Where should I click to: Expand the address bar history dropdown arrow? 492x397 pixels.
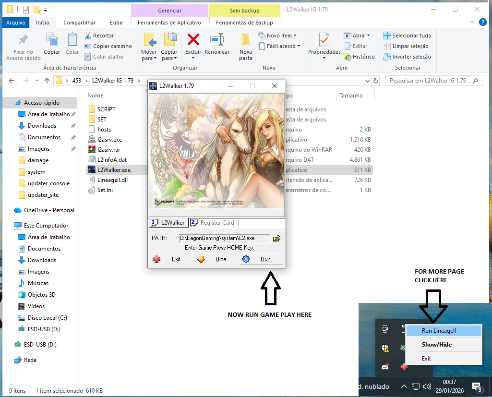[x=367, y=81]
